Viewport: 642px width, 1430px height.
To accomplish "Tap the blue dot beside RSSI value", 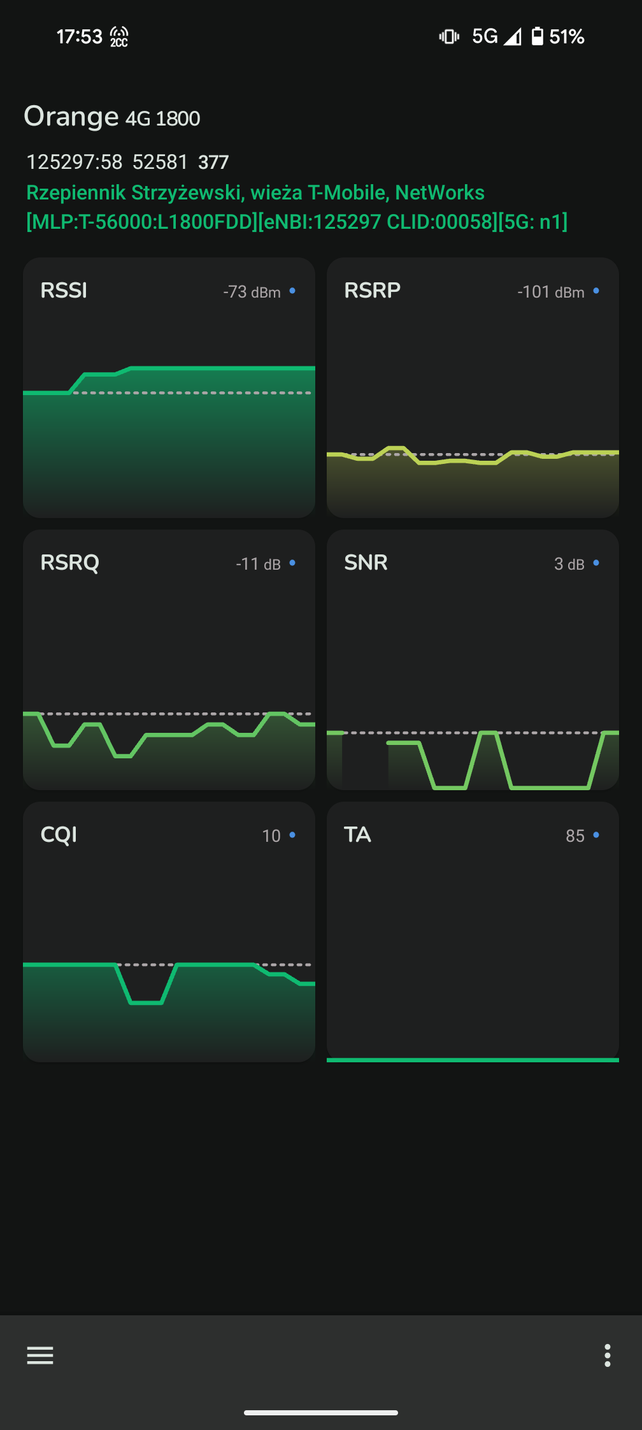I will (292, 291).
